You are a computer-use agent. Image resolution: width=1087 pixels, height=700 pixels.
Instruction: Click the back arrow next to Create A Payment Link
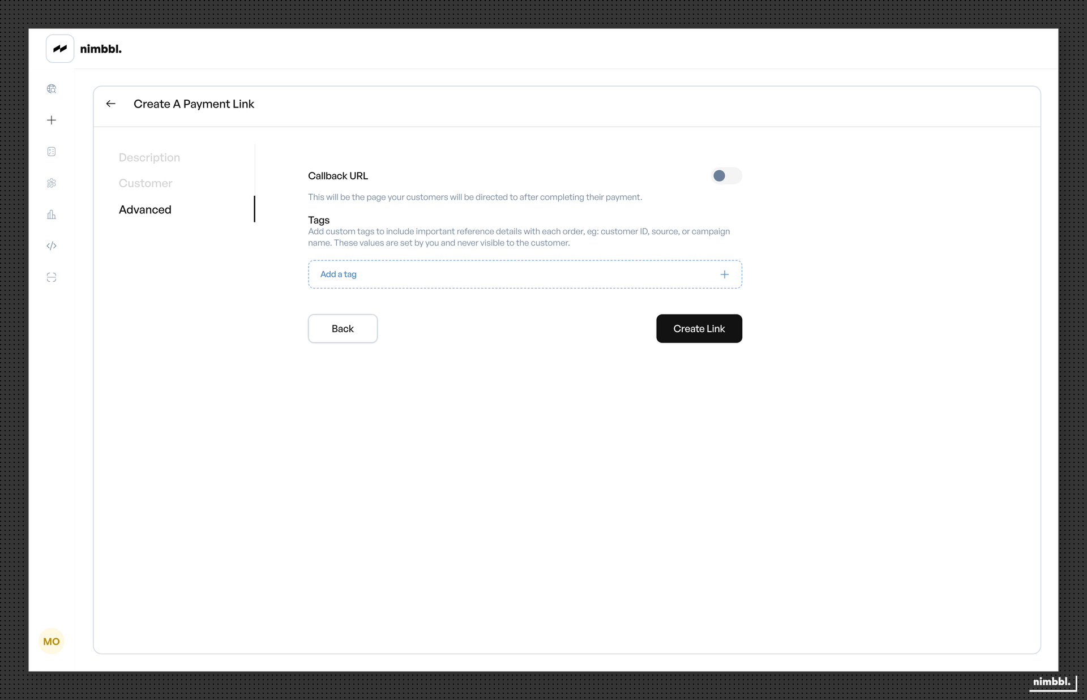110,104
